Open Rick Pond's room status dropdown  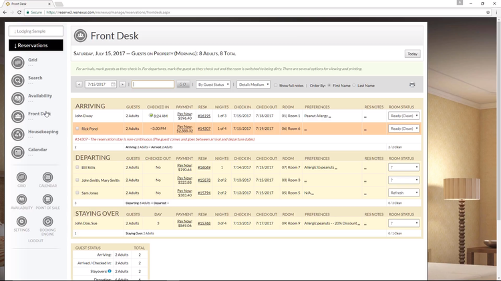click(403, 129)
